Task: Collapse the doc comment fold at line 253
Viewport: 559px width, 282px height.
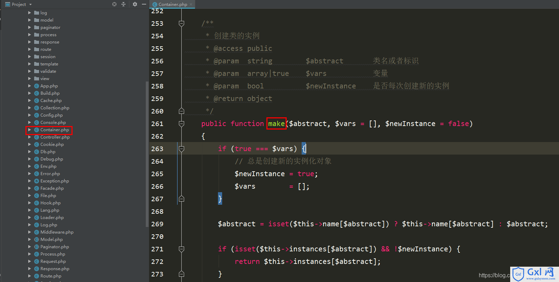Action: 181,23
